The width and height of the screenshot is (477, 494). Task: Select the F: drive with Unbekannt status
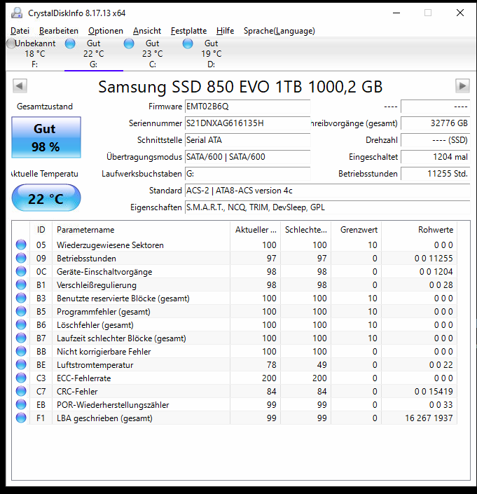(34, 53)
